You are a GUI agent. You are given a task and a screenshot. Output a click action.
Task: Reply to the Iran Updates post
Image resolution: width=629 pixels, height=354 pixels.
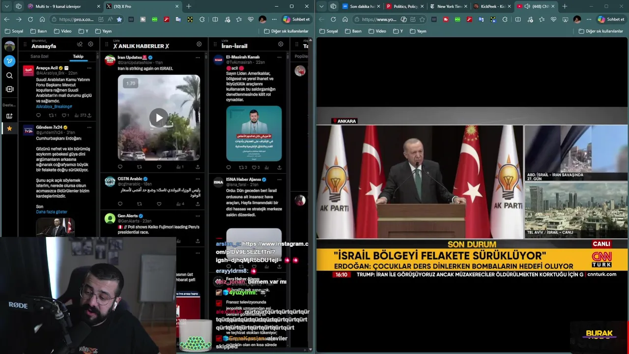pyautogui.click(x=120, y=167)
